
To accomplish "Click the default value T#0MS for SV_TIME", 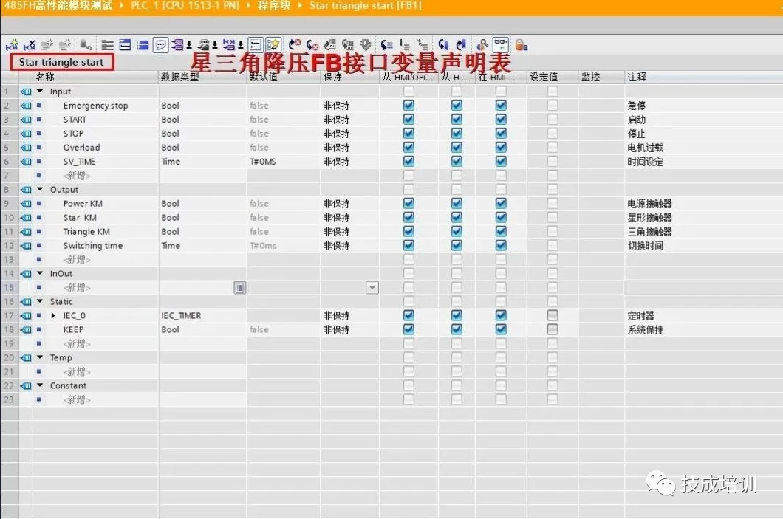I will click(263, 162).
